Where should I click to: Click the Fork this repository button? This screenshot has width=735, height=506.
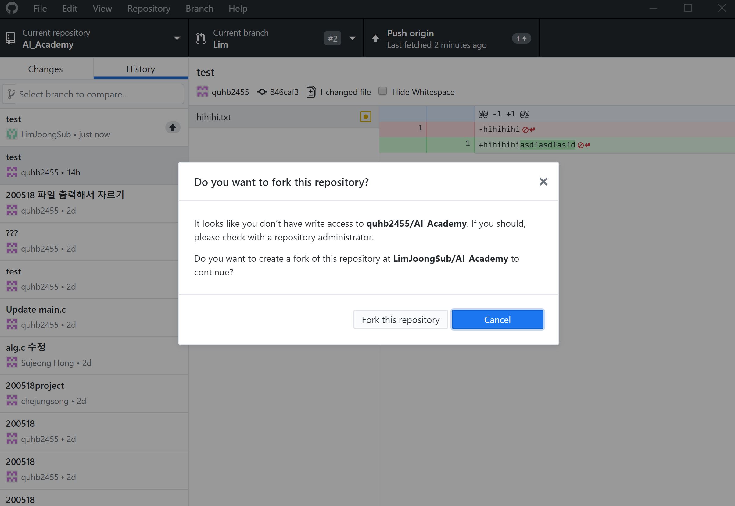[400, 319]
